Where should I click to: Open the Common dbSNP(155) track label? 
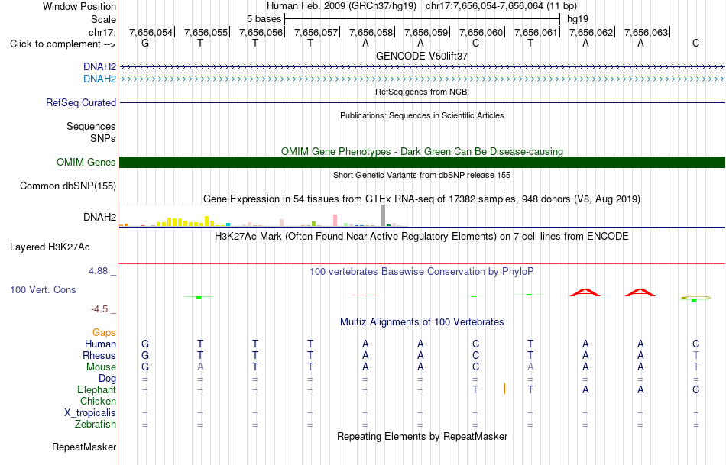tap(67, 186)
